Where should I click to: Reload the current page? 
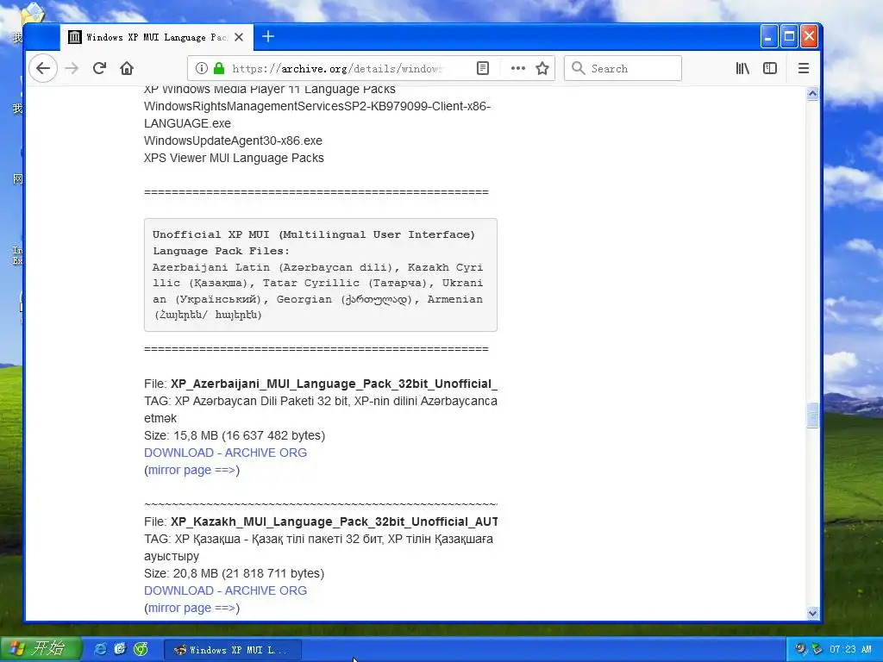click(x=100, y=68)
